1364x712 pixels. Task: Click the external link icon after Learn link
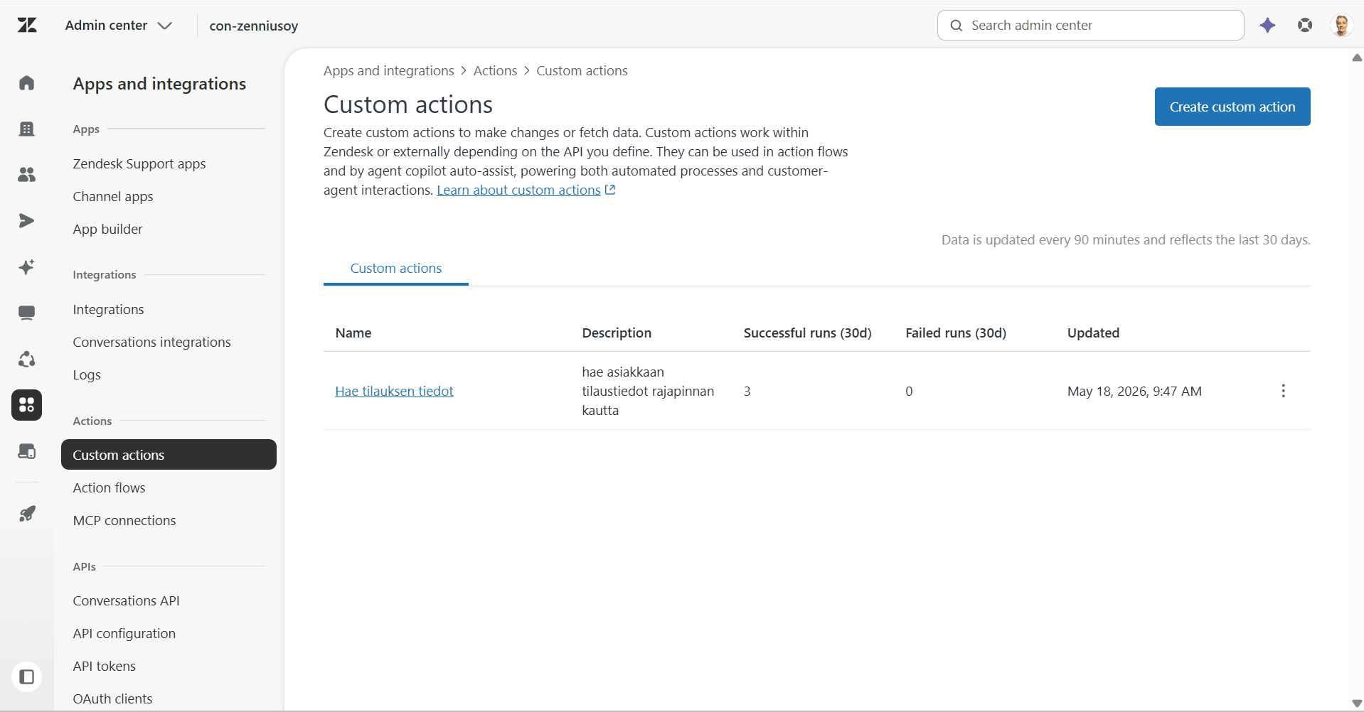pyautogui.click(x=610, y=190)
